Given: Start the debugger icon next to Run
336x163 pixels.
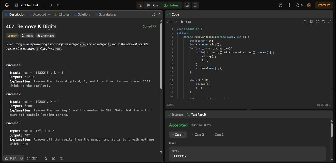Looking at the screenshot, I should (x=140, y=5).
